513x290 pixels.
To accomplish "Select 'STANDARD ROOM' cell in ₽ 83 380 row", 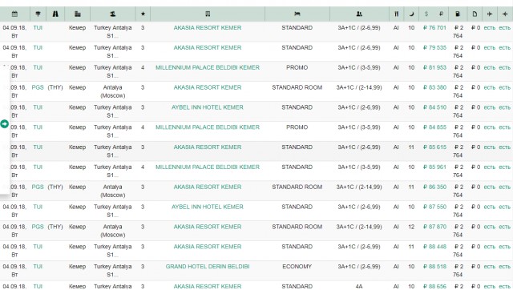I will click(297, 87).
